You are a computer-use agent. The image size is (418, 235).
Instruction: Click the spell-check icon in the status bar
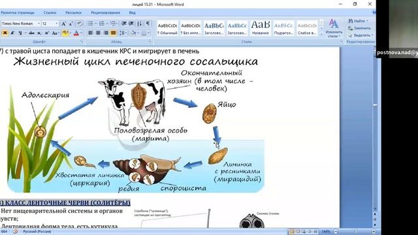point(15,231)
